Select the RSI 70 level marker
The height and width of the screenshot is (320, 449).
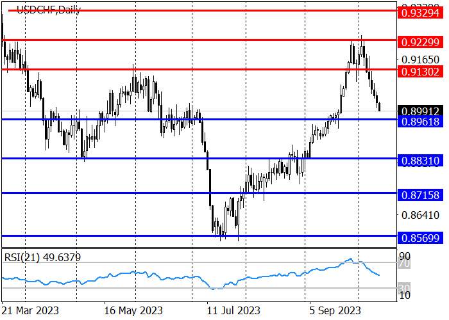(x=405, y=263)
